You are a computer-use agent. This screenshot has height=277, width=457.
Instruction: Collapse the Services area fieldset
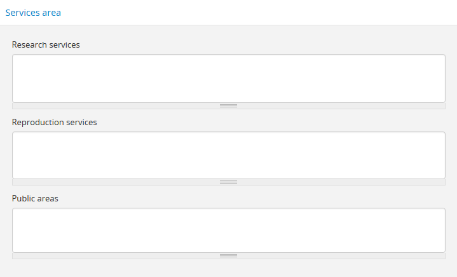pyautogui.click(x=33, y=12)
